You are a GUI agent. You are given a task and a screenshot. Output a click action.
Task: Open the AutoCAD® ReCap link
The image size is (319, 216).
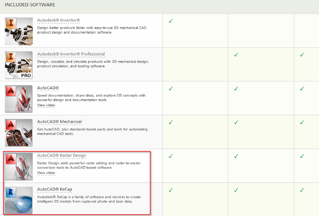coord(55,189)
